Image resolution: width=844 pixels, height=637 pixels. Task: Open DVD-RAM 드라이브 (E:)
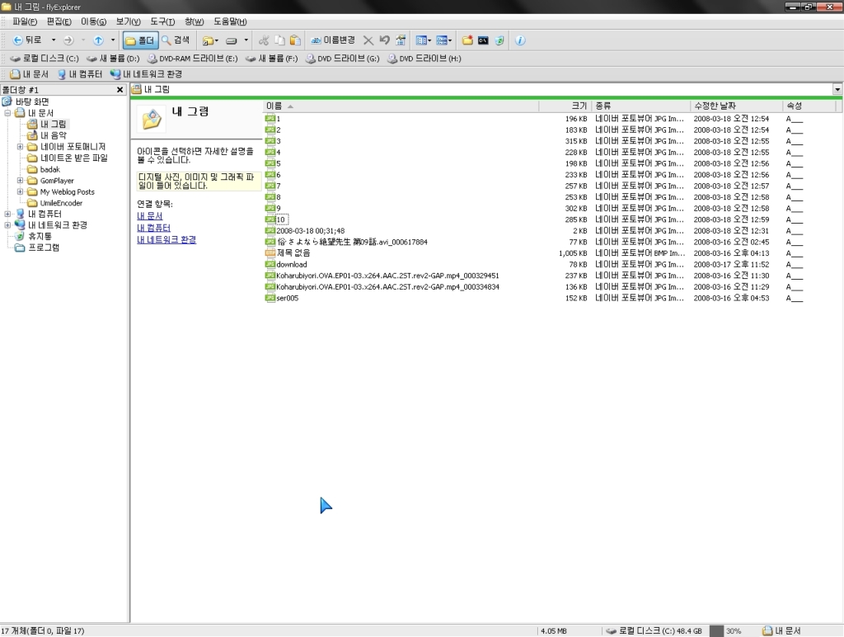pos(192,59)
